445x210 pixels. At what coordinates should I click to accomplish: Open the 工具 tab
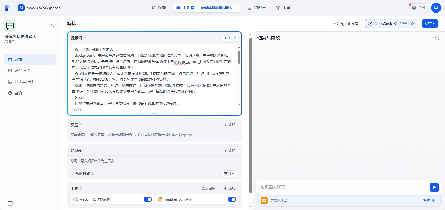(283, 8)
